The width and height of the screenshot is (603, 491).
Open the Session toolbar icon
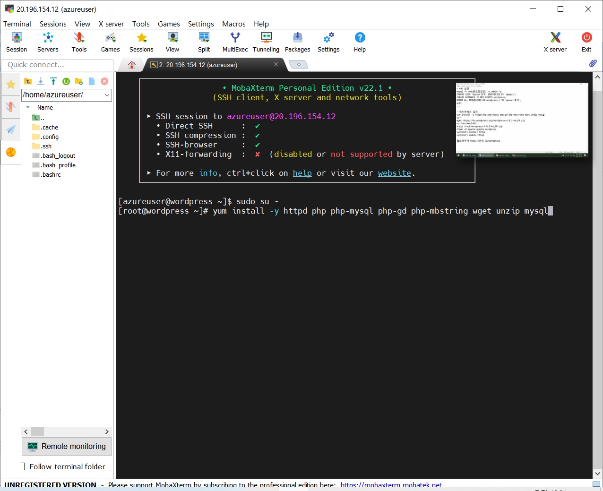pos(17,42)
